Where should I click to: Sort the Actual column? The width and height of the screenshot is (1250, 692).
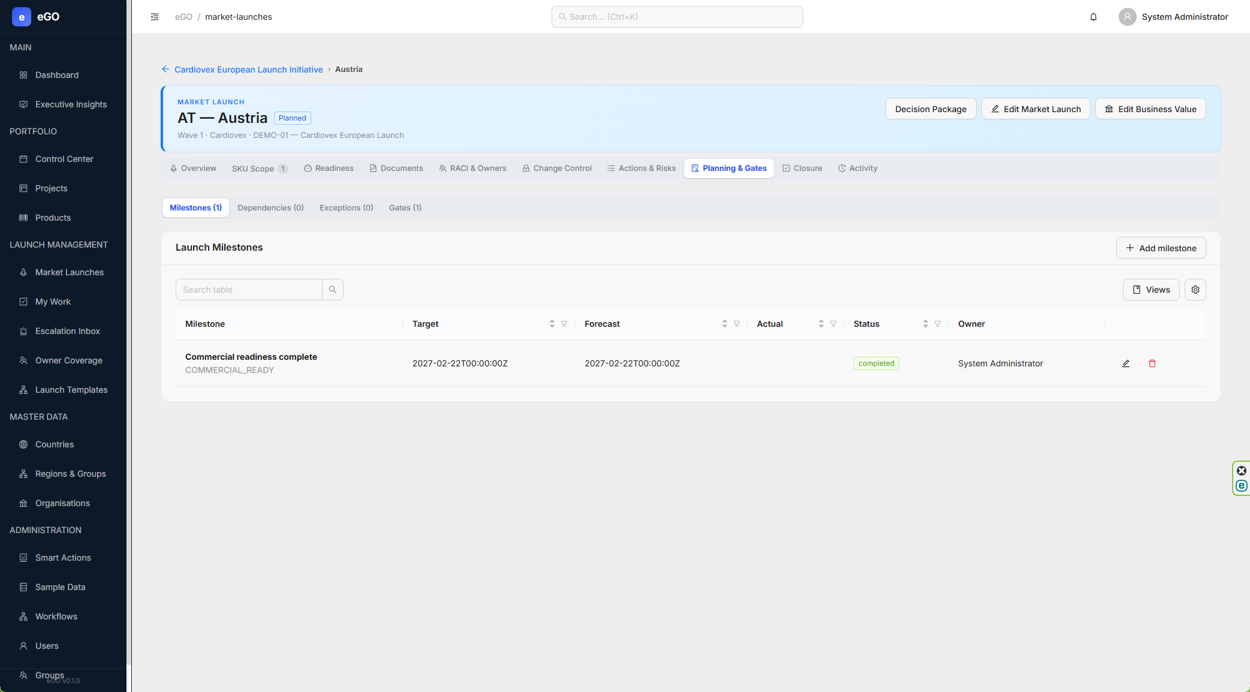[x=821, y=324]
